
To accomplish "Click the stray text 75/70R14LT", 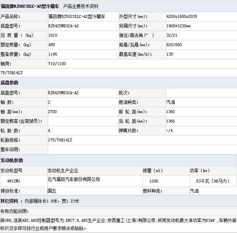I will pyautogui.click(x=11, y=73).
